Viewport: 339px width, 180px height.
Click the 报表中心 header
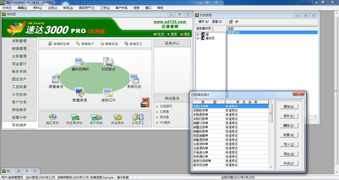(172, 43)
